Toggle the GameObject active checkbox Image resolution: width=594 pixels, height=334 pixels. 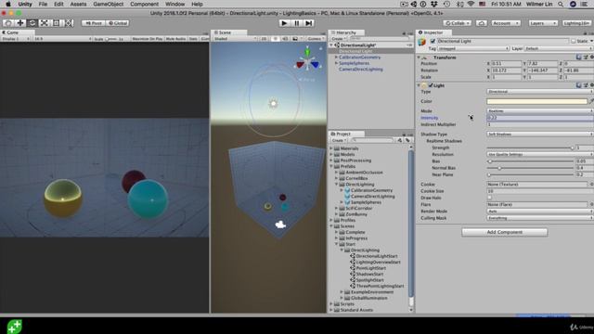(433, 41)
